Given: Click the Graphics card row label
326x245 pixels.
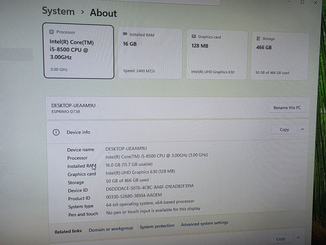Looking at the screenshot, I should [x=82, y=174].
